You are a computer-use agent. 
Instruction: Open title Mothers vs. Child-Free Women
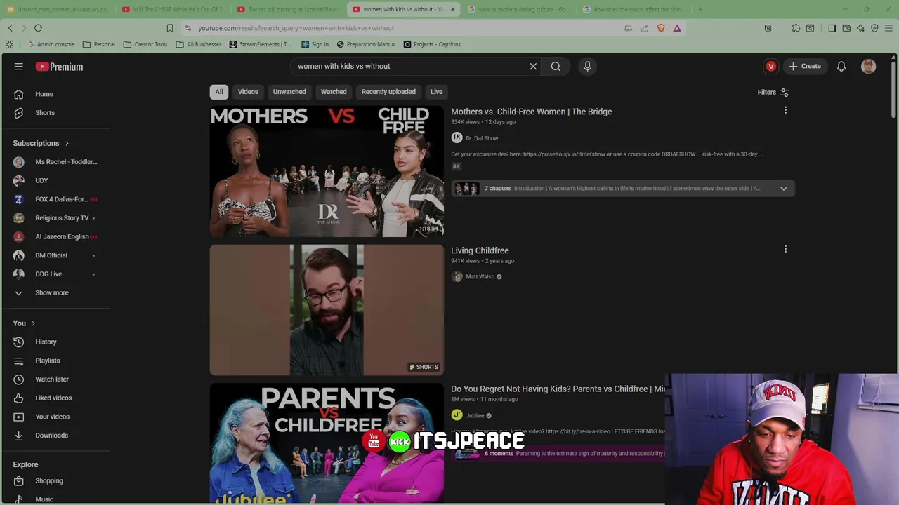click(x=531, y=112)
